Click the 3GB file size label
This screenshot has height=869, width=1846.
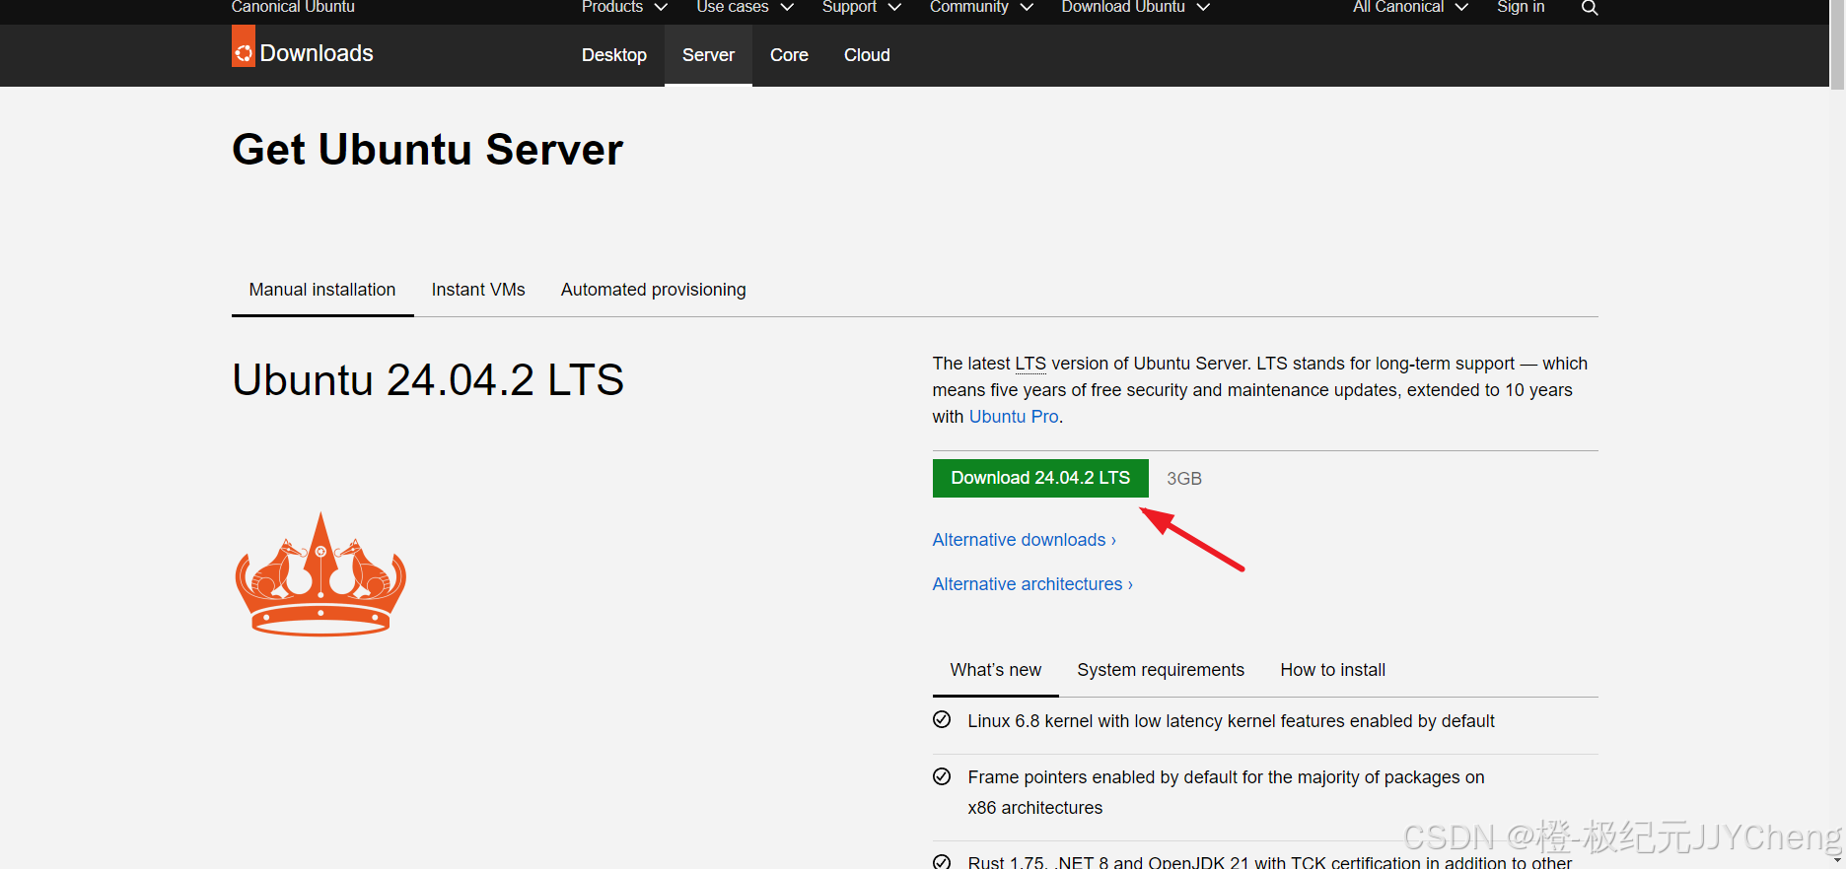coord(1184,479)
